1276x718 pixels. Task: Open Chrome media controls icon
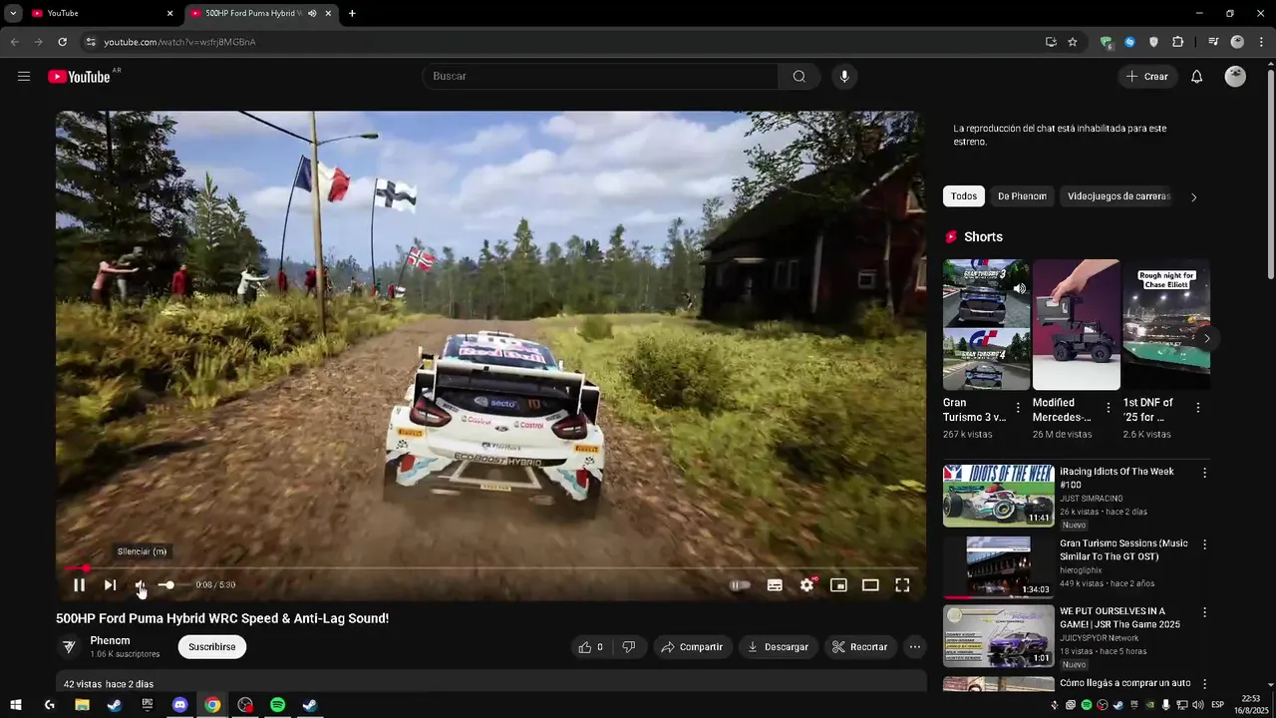(1213, 42)
